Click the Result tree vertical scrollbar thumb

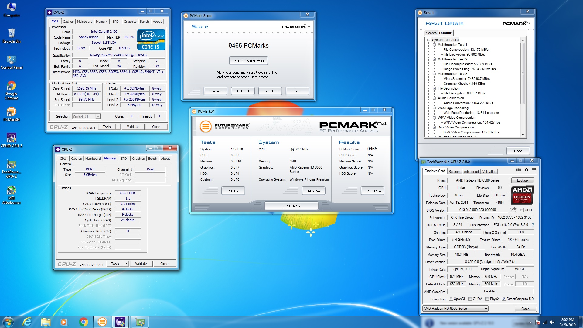pyautogui.click(x=523, y=73)
